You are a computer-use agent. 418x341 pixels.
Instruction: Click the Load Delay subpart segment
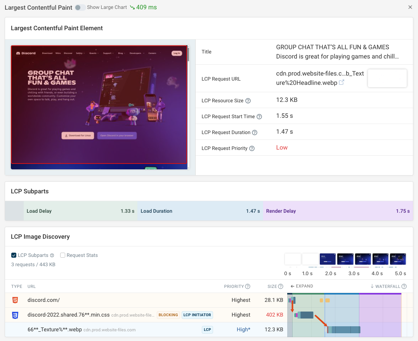coord(80,211)
